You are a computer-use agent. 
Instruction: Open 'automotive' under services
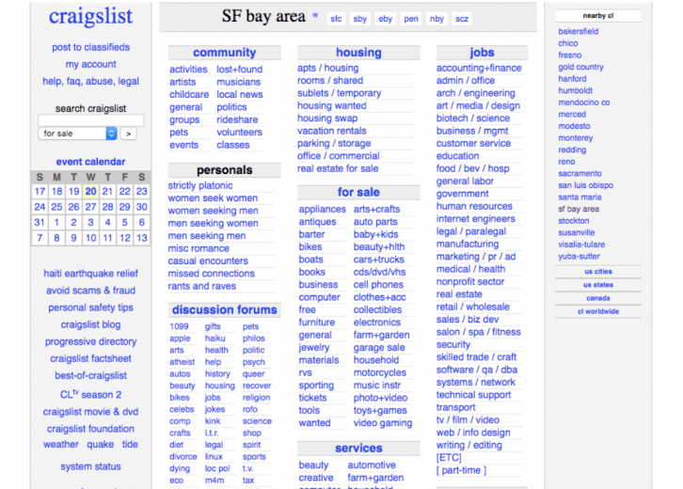372,465
